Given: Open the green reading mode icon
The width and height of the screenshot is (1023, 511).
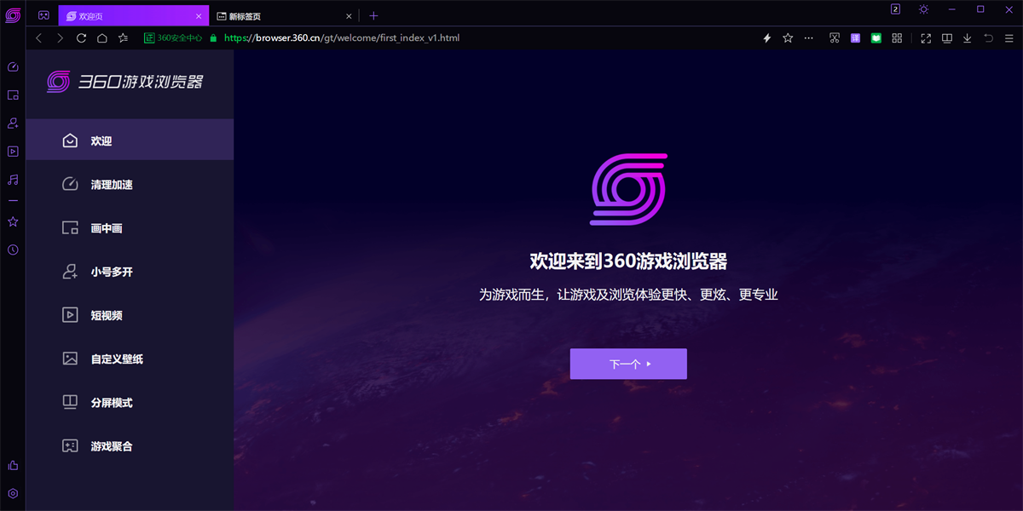Looking at the screenshot, I should pyautogui.click(x=875, y=37).
